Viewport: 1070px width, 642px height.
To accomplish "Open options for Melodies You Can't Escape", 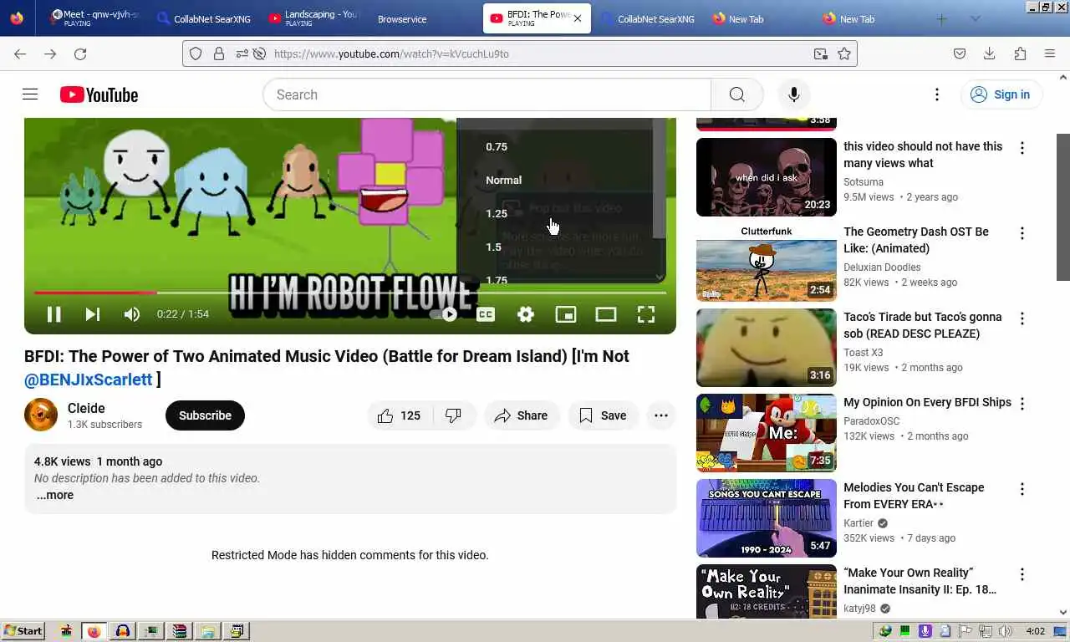I will 1022,489.
